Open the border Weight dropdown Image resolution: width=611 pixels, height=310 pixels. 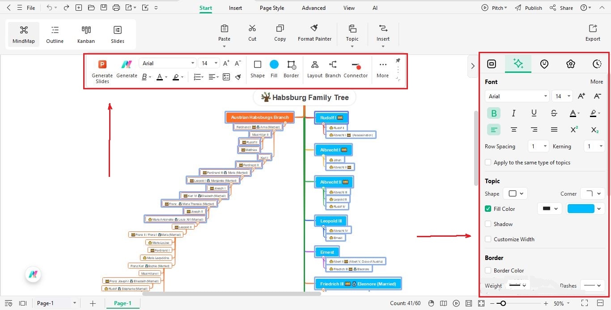[518, 285]
